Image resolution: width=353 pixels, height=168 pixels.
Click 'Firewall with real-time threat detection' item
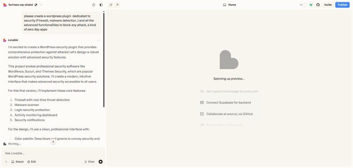(42, 100)
